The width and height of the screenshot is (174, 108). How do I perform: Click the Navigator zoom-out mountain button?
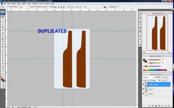point(155,52)
